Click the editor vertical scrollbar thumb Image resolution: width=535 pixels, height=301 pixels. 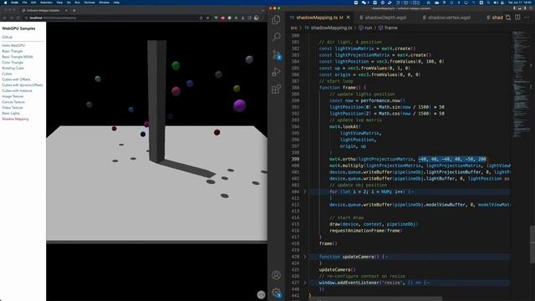(532, 244)
